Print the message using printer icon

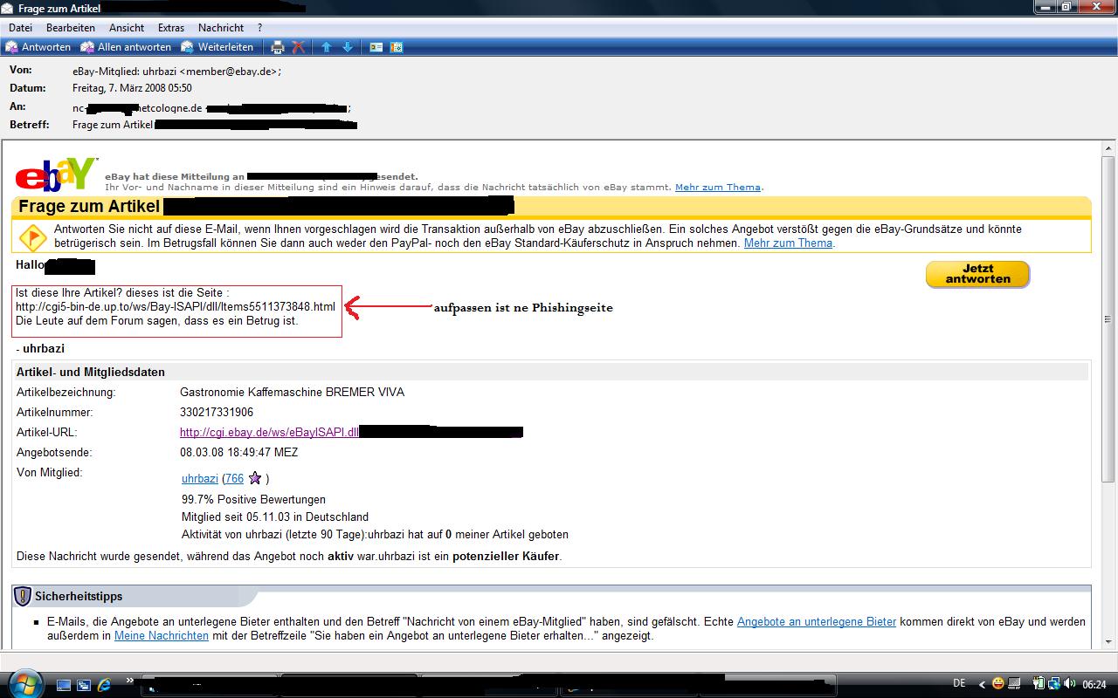(x=278, y=47)
